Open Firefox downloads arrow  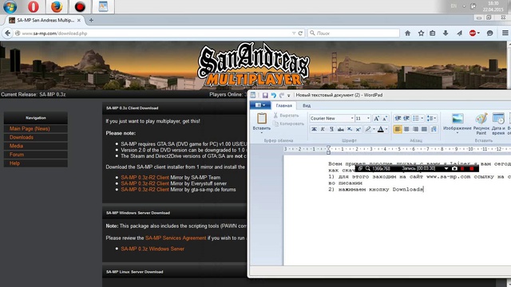point(446,33)
